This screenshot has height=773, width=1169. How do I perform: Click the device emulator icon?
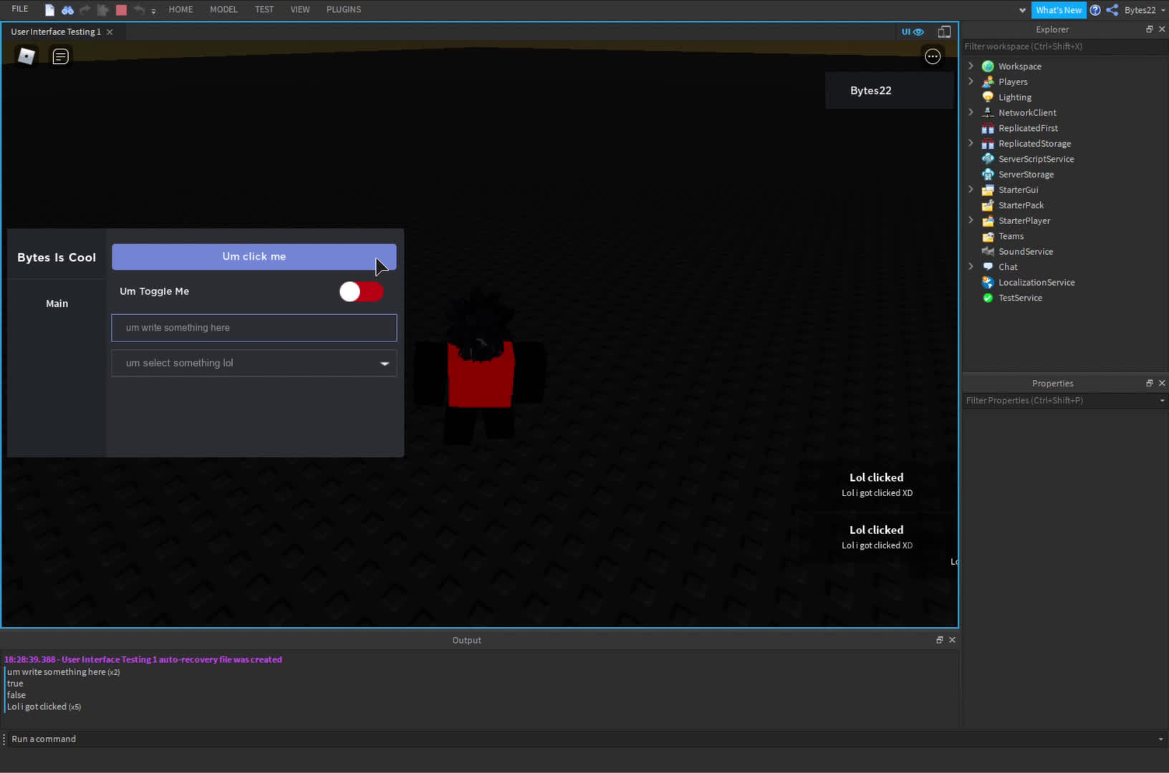point(945,31)
